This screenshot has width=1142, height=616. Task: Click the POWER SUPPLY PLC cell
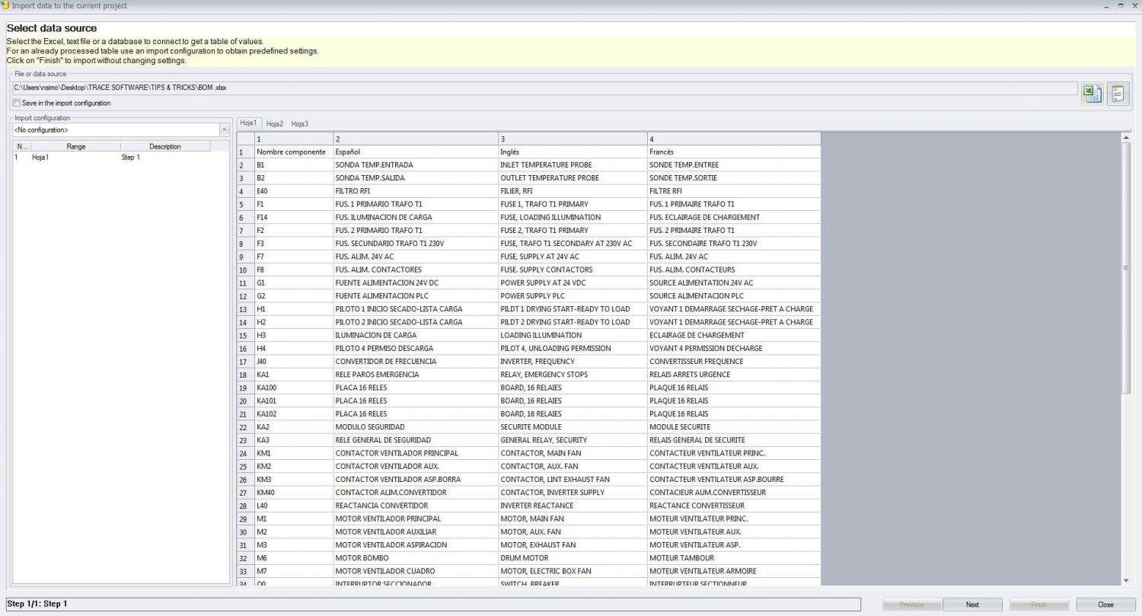[573, 295]
